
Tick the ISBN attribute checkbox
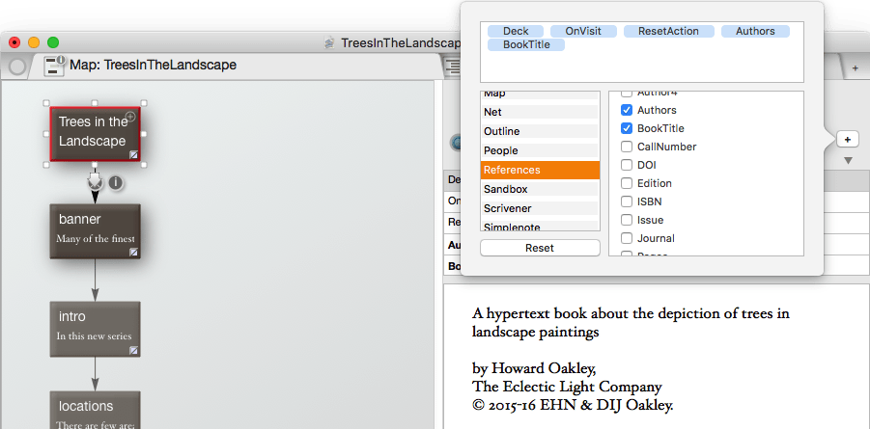(627, 201)
